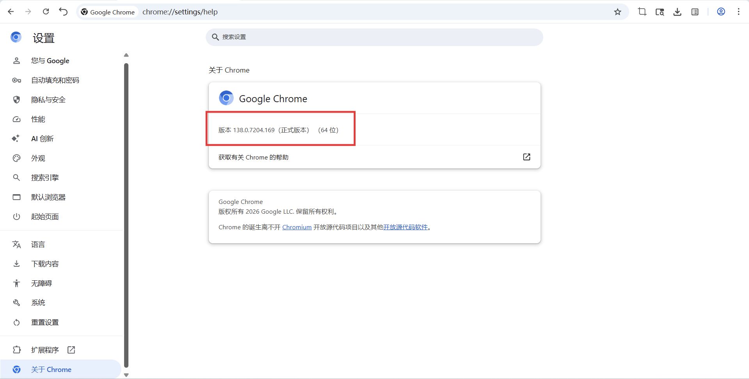This screenshot has height=379, width=749.
Task: Open the user profile icon
Action: click(721, 12)
